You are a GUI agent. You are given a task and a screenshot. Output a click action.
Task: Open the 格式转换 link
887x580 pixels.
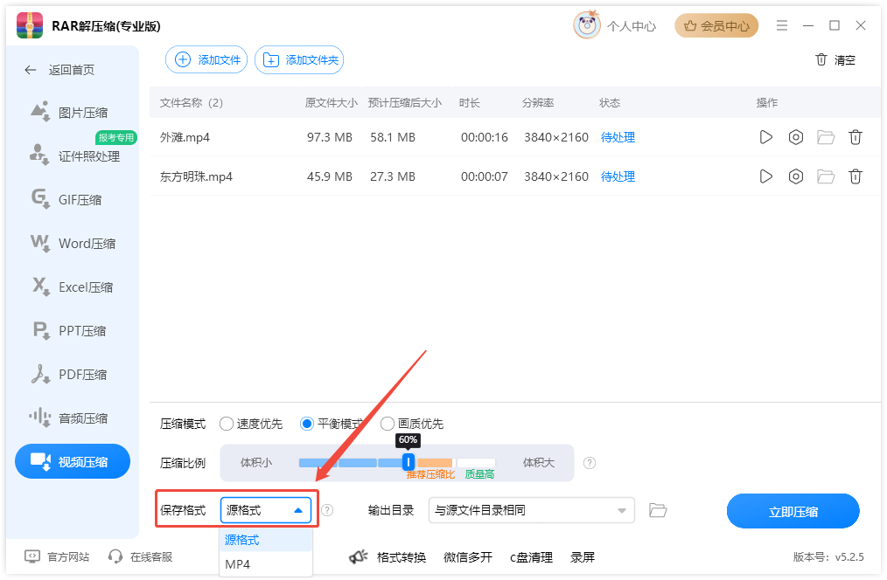coord(401,557)
